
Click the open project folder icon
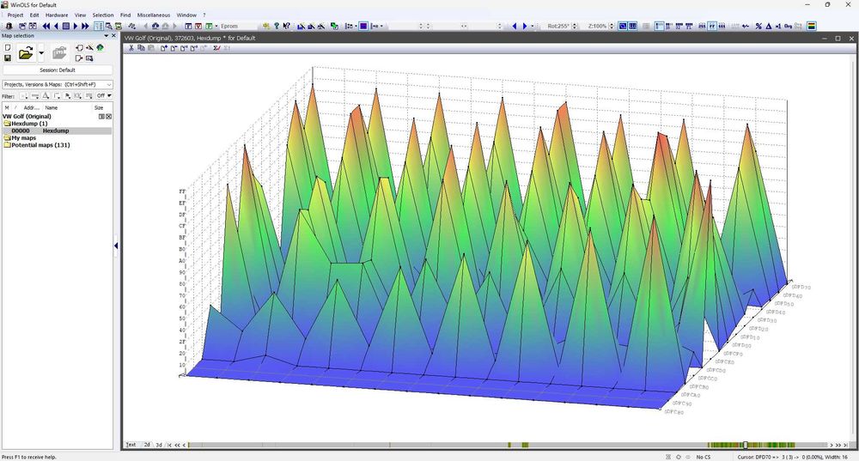point(26,53)
